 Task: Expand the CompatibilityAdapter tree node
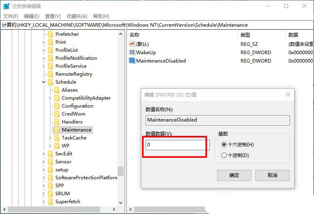click(x=50, y=98)
